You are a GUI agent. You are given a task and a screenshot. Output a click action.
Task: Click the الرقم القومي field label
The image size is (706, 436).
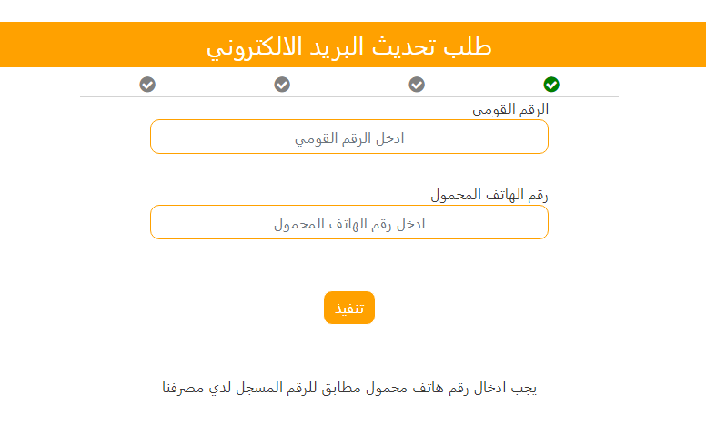tap(509, 109)
